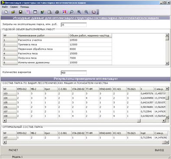This screenshot has height=159, width=171.
Task: Select row 105 header in results table
Action: (x=10, y=103)
